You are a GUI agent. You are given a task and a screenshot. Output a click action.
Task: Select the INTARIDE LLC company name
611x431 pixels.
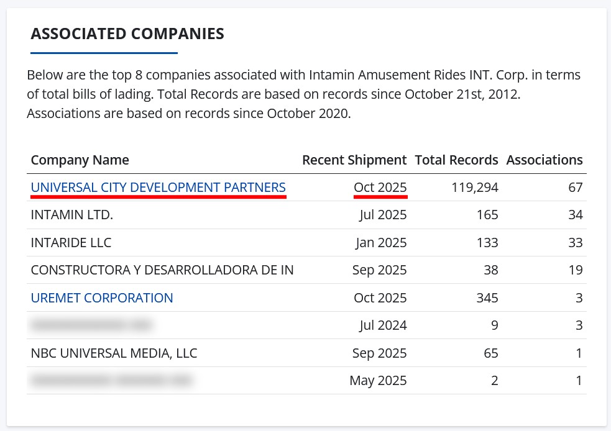pos(71,243)
